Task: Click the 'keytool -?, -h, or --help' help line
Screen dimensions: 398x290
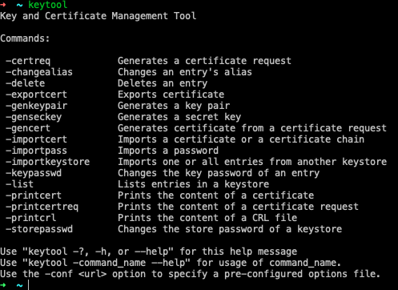Action: [148, 252]
